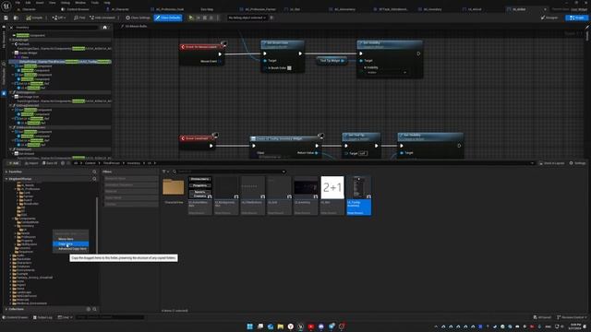Screen dimensions: 591x332
Task: Click Dock in Layout button
Action: tap(551, 163)
